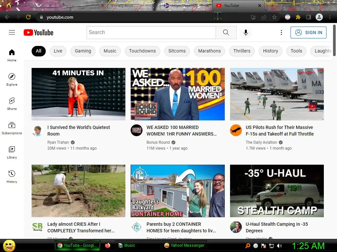Click the page vertical scrollbar
The width and height of the screenshot is (337, 252).
click(334, 40)
